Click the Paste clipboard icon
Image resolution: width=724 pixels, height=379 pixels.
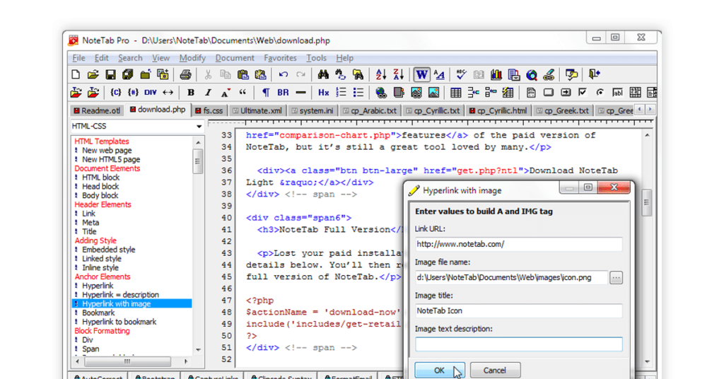243,74
